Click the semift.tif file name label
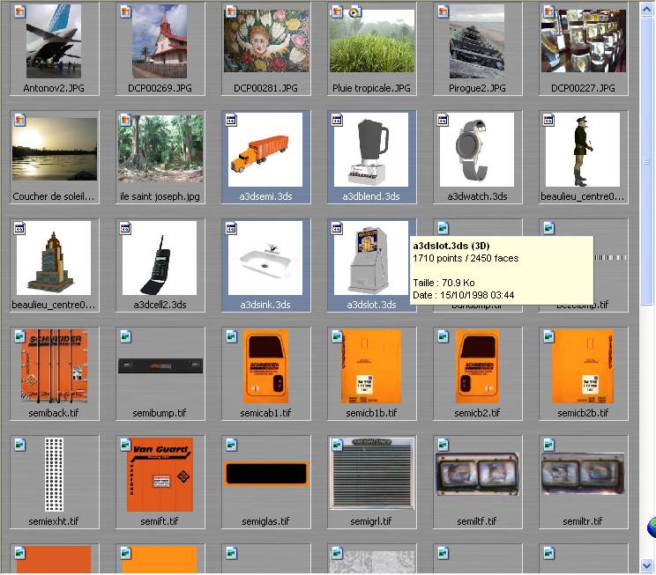This screenshot has height=575, width=656. tap(160, 521)
